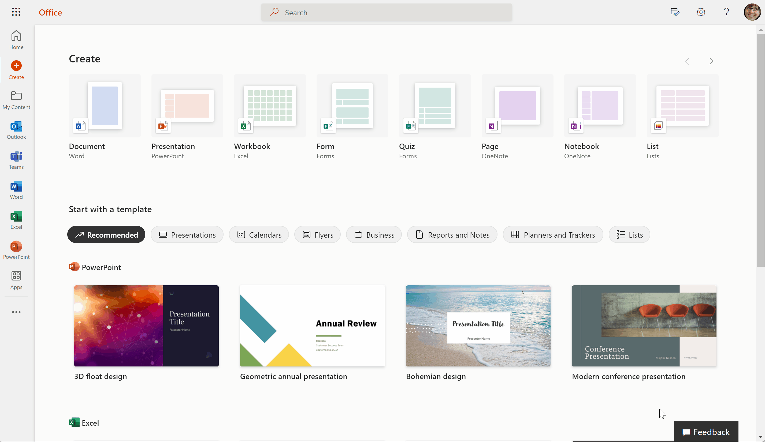Screen dimensions: 765x442
Task: Select the Calendars filter tab
Action: (x=259, y=235)
